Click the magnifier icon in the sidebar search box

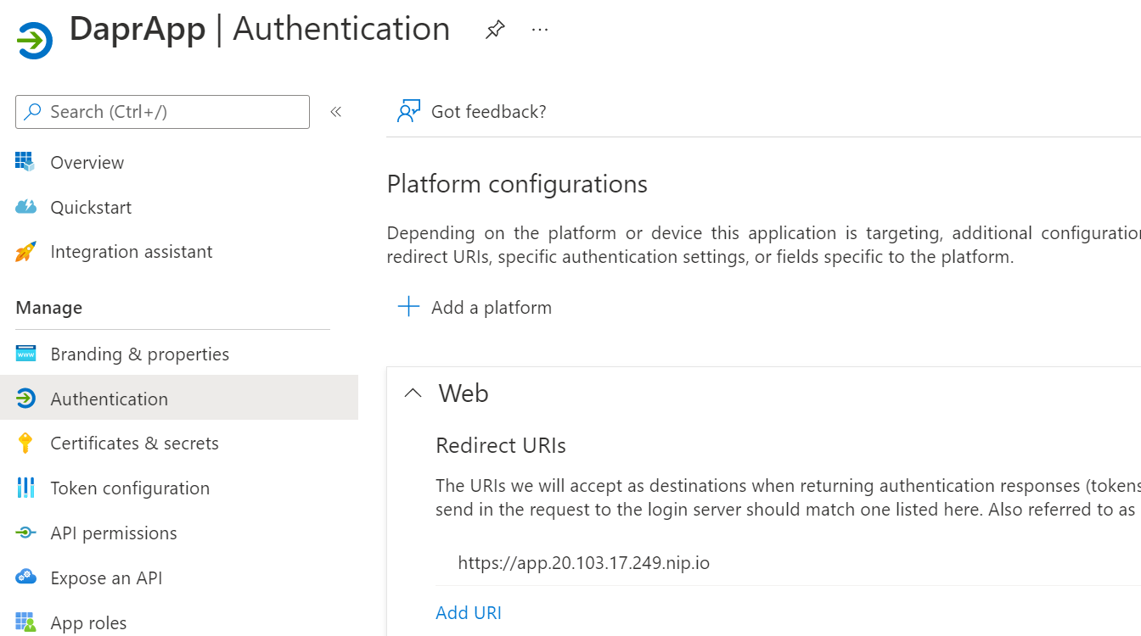tap(31, 111)
